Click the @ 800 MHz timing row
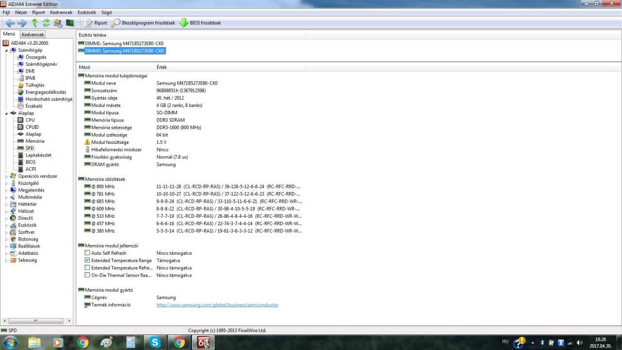622x350 pixels. [192, 186]
